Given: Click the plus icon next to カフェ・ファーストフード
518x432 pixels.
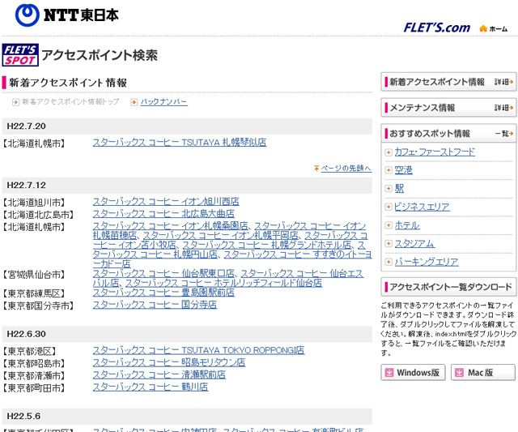Looking at the screenshot, I should click(388, 152).
